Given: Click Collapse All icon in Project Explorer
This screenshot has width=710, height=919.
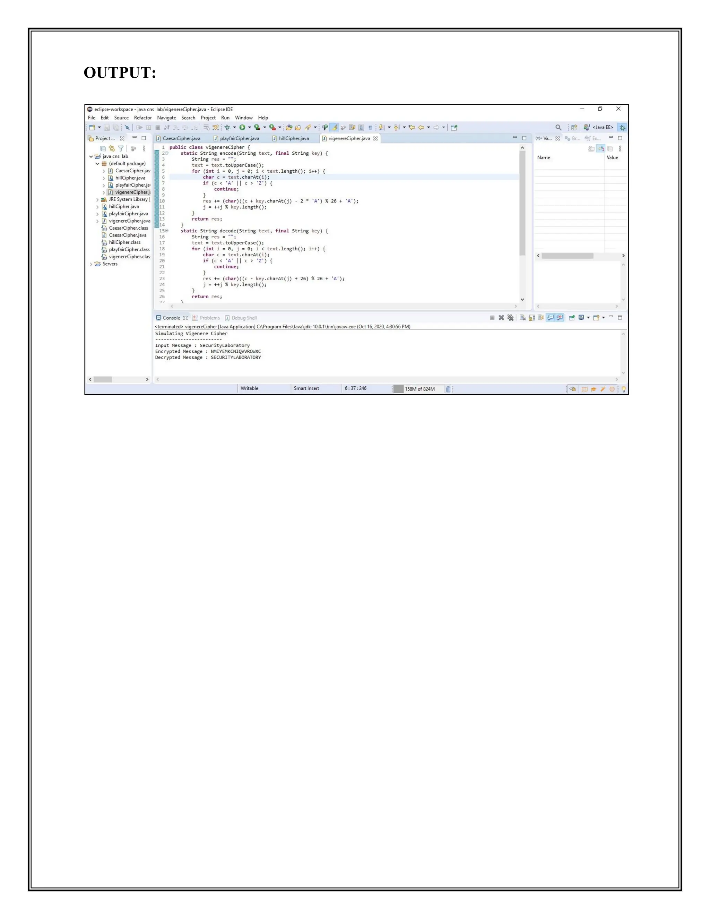Looking at the screenshot, I should click(103, 148).
